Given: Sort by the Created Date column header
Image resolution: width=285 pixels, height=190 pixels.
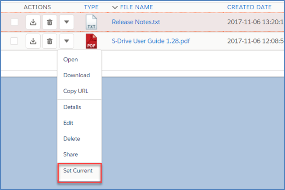Looking at the screenshot, I should pos(249,7).
